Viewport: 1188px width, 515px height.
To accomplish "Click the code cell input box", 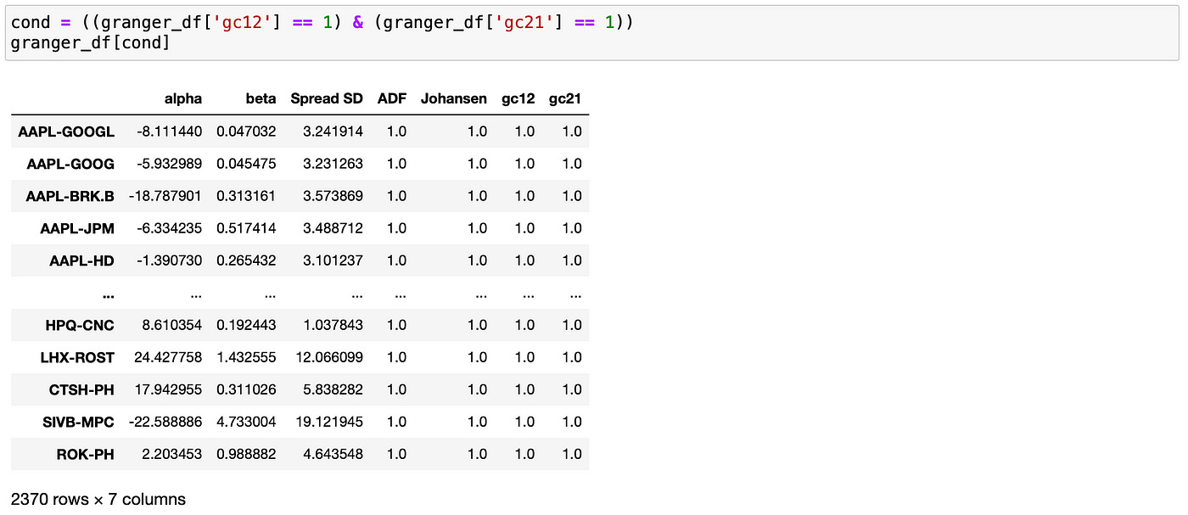I will click(591, 32).
